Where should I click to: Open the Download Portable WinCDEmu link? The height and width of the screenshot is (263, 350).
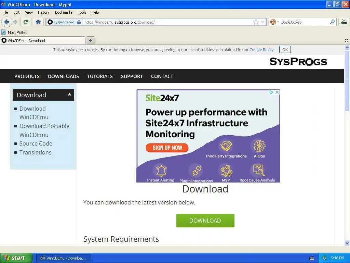pyautogui.click(x=44, y=130)
